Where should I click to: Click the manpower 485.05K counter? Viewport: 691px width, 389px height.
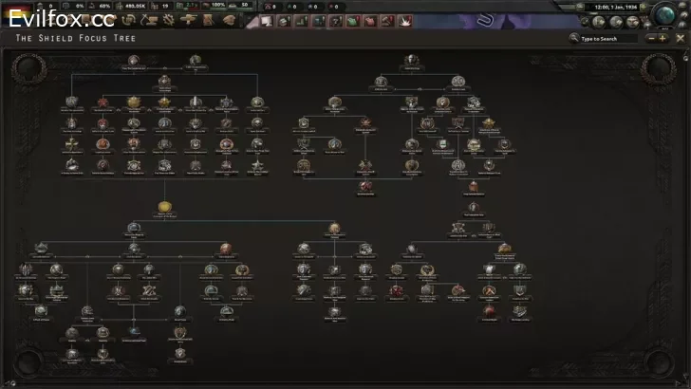pyautogui.click(x=131, y=7)
